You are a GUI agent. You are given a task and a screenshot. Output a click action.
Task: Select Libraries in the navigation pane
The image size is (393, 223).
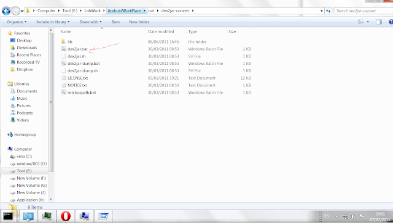(x=21, y=84)
